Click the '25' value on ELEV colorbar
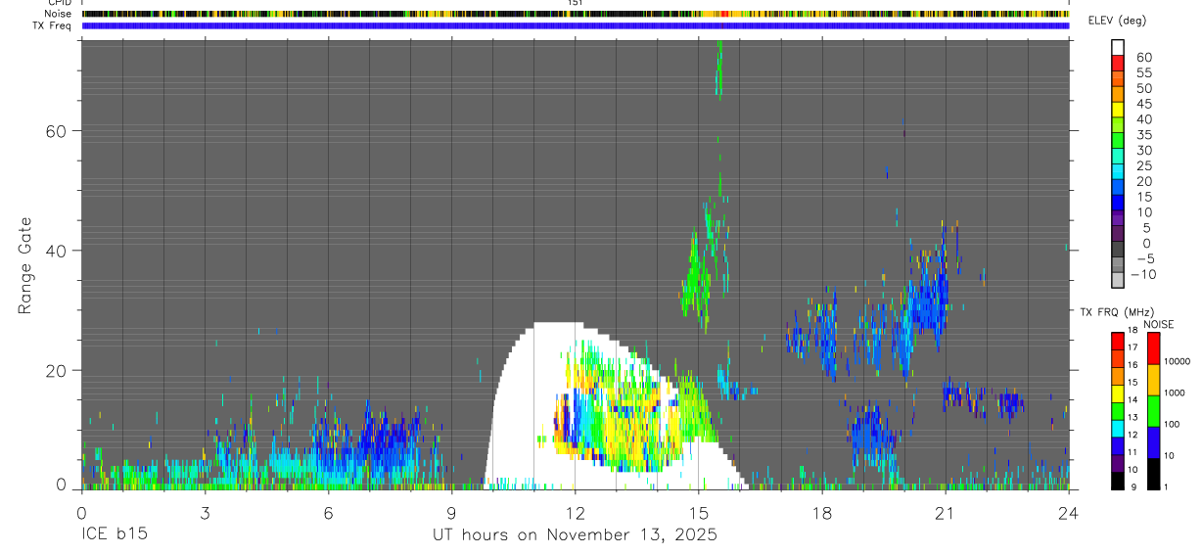 click(1143, 165)
